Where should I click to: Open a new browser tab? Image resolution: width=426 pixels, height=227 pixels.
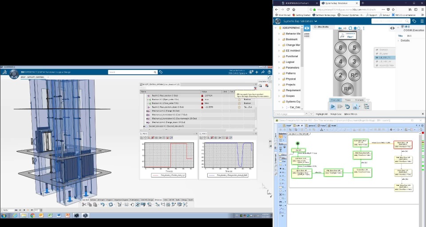pyautogui.click(x=363, y=3)
